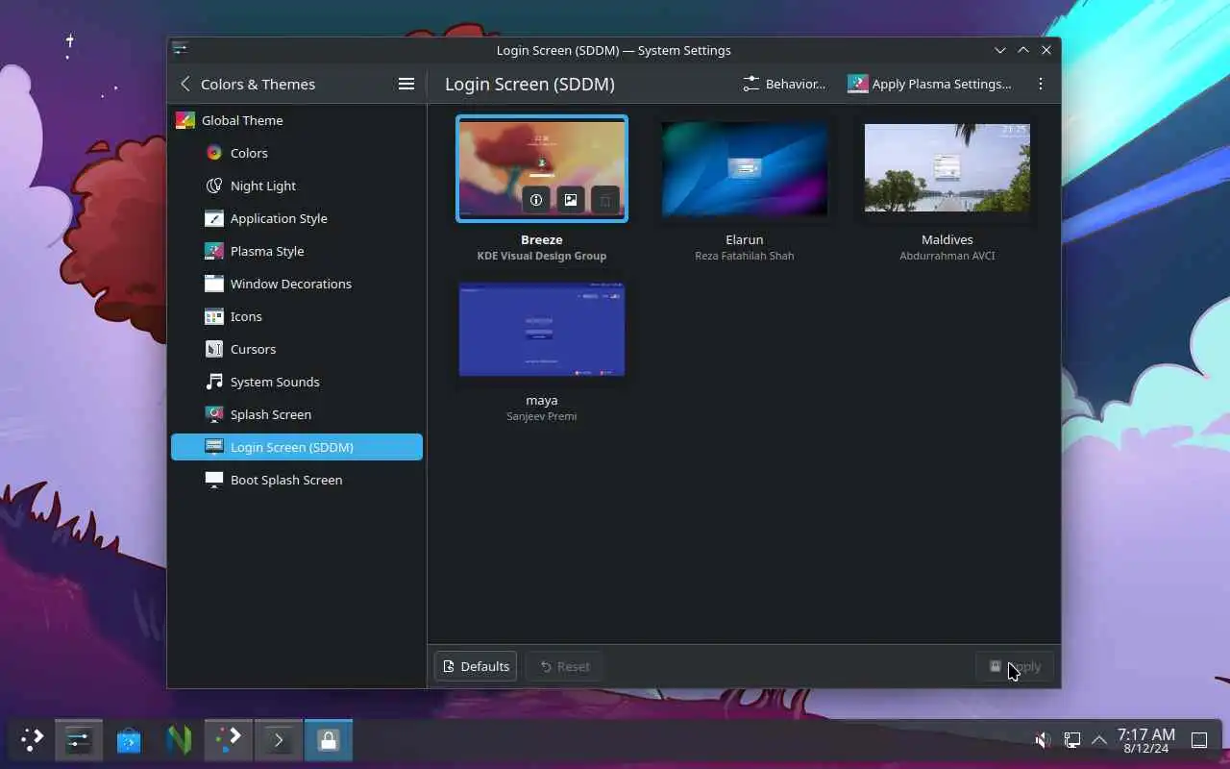Open Window Decorations settings
Screen dimensions: 1230x769
coord(296,284)
